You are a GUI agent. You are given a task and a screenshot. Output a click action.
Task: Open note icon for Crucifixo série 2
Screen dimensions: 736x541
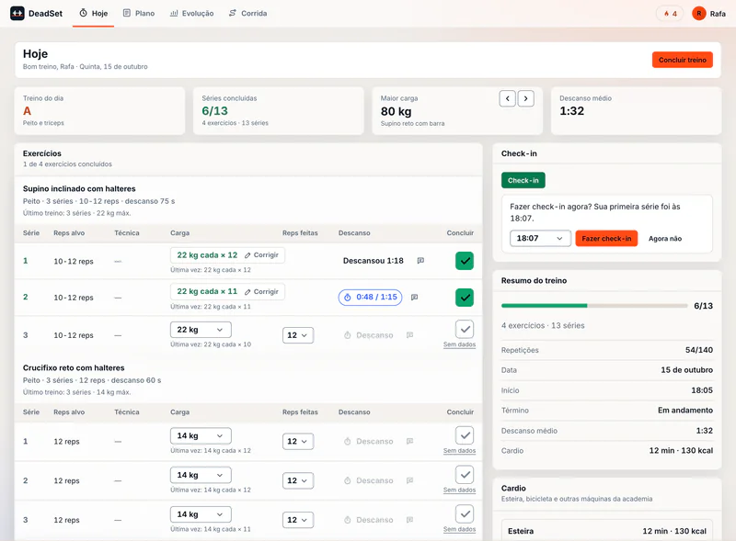tap(409, 480)
